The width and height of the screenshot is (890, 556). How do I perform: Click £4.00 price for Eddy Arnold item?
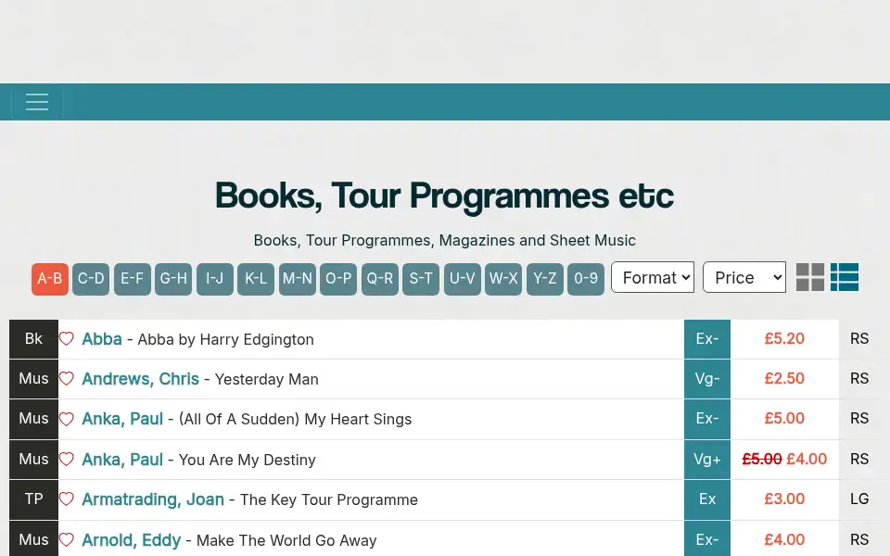784,539
